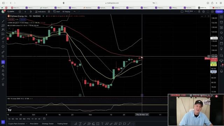Screen dimensions: 224x126
Task: Select the patterns drawing tool
Action: point(3,30)
